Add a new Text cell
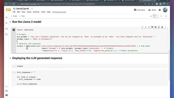Screen dimensions: 174x98 22,16
